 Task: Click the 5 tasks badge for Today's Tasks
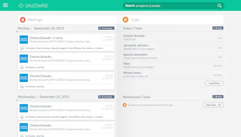(x=218, y=28)
